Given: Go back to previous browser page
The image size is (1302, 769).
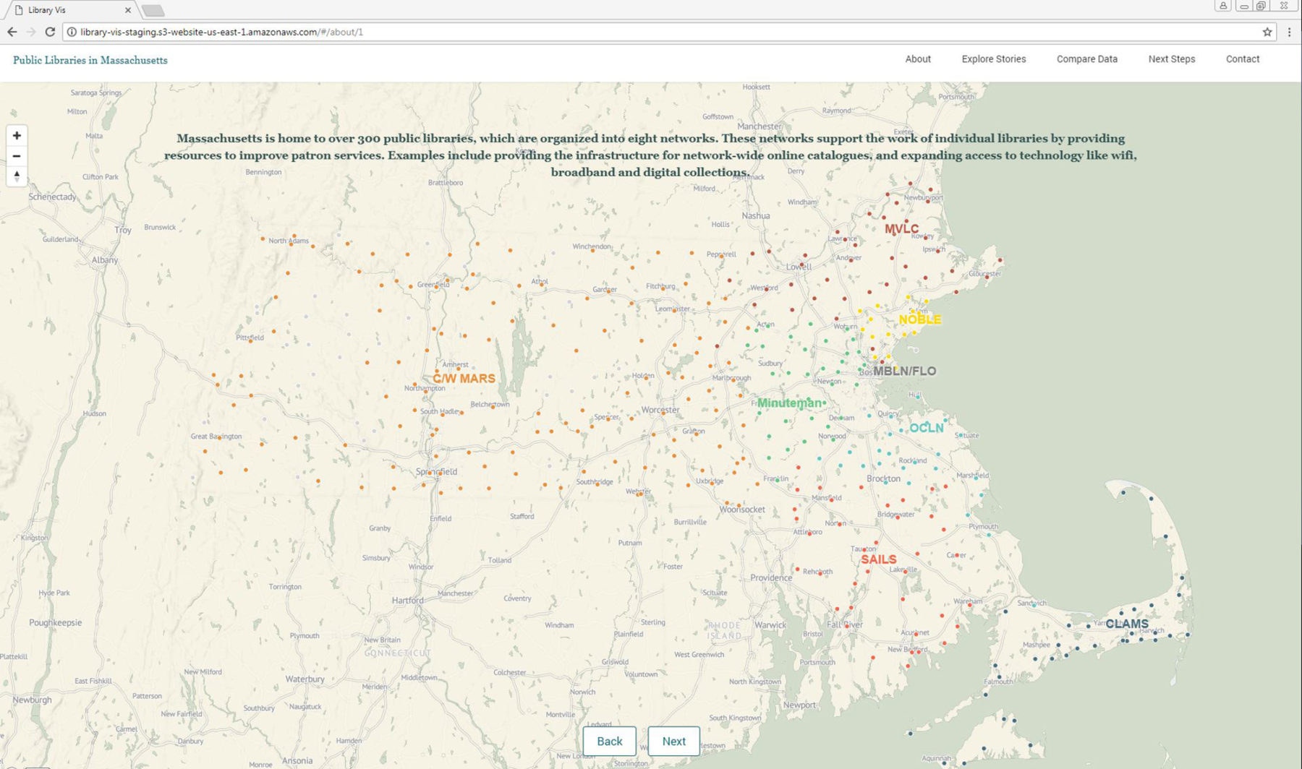Looking at the screenshot, I should coord(12,32).
